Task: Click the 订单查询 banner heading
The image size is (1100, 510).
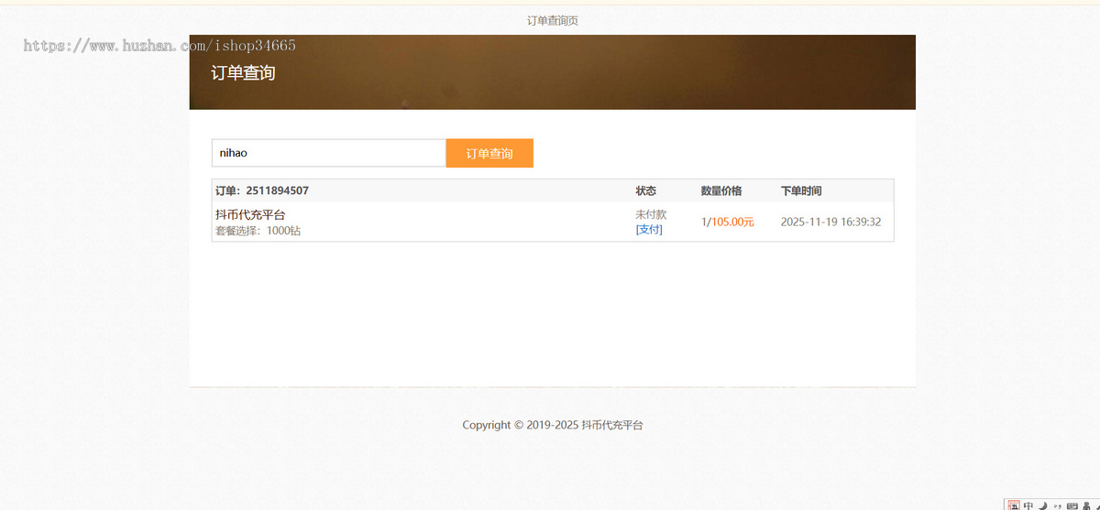Action: (243, 72)
